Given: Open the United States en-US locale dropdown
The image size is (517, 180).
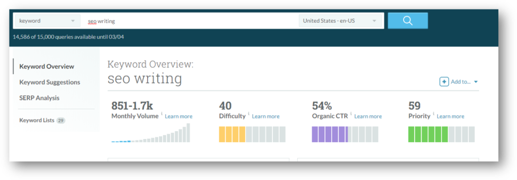Looking at the screenshot, I should pyautogui.click(x=340, y=20).
